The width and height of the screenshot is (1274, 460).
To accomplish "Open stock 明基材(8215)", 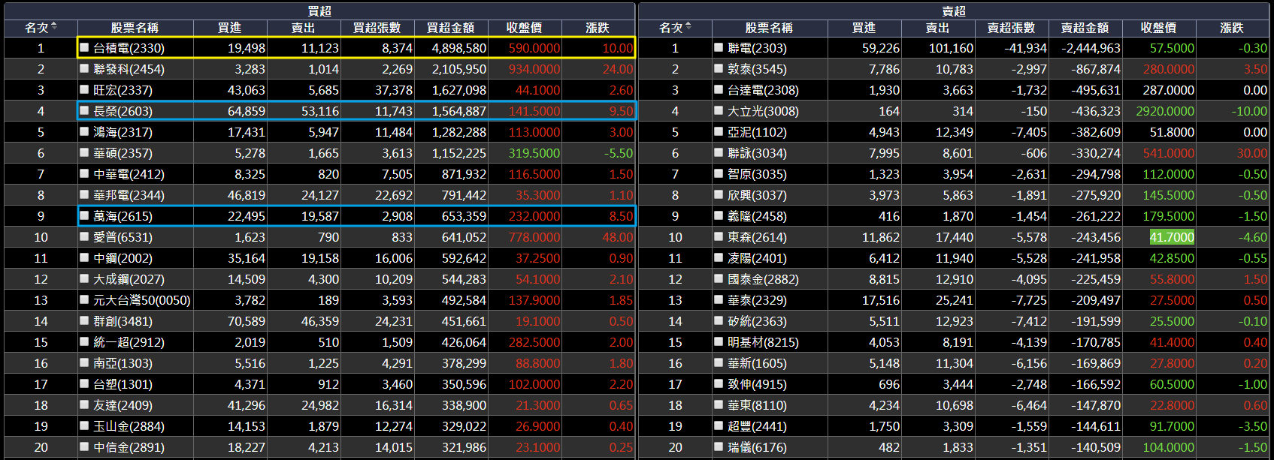I will tap(763, 342).
